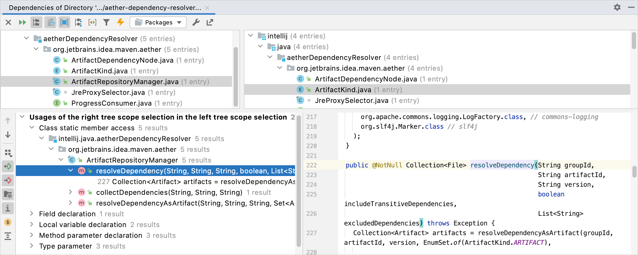Screen dimensions: 638x255
Task: Open results in new window via export icon
Action: click(210, 22)
